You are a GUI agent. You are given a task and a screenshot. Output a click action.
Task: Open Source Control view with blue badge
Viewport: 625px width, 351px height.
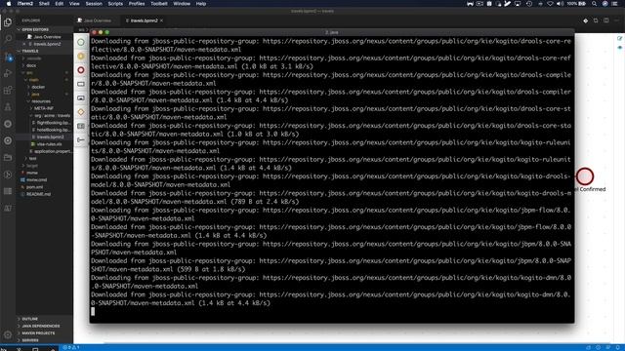click(8, 57)
